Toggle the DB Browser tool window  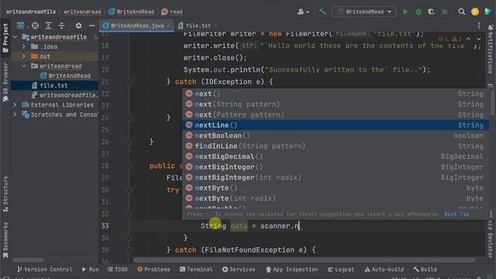5,82
